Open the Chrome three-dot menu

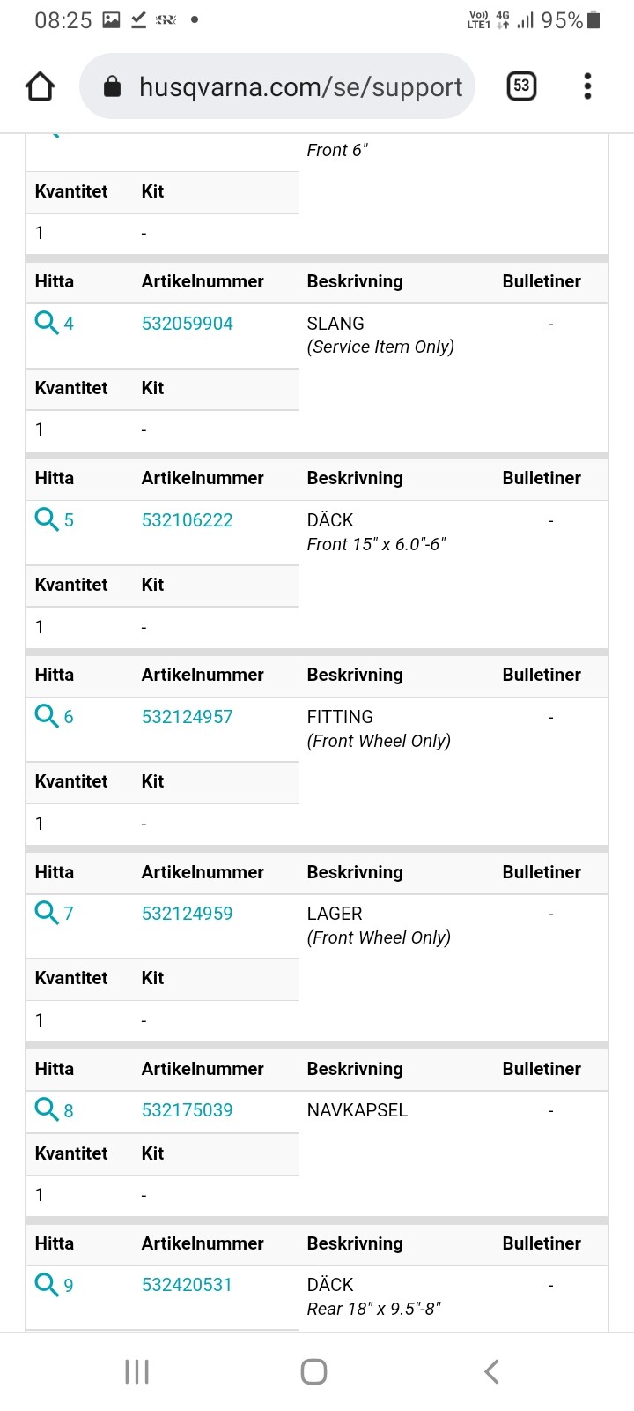(587, 86)
